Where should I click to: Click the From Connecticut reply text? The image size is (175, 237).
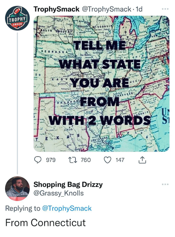coord(45,223)
